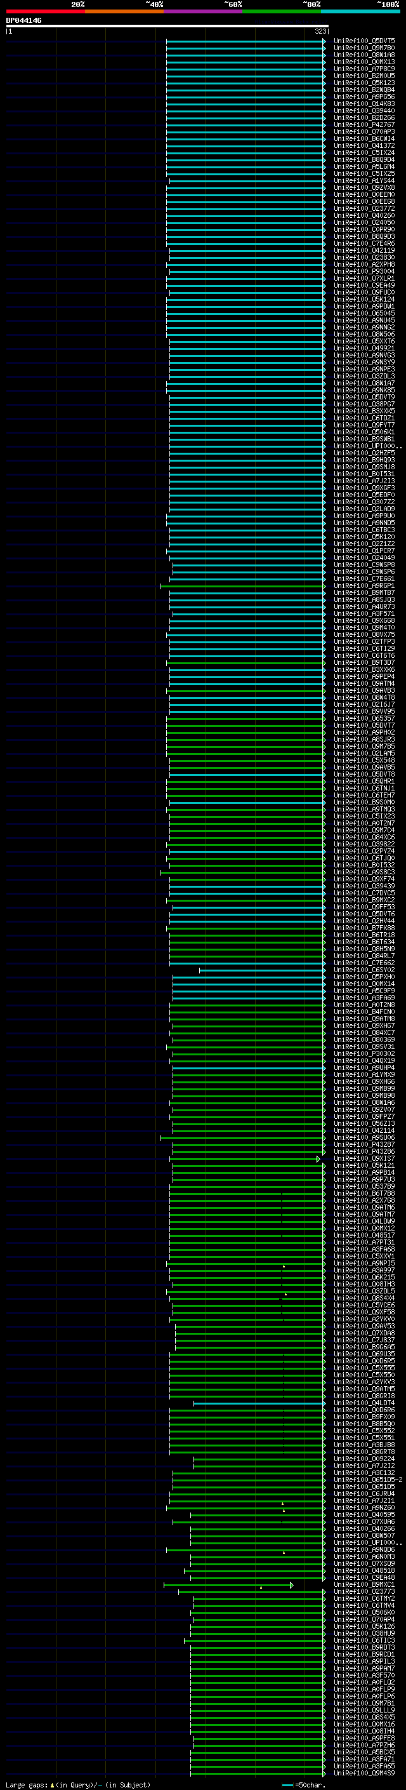
Task: Click the UniRef100_Q14K83 label
Action: (x=364, y=104)
